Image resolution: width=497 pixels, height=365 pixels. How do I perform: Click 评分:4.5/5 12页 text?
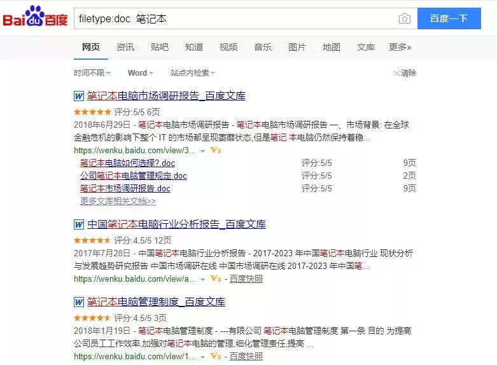(143, 240)
